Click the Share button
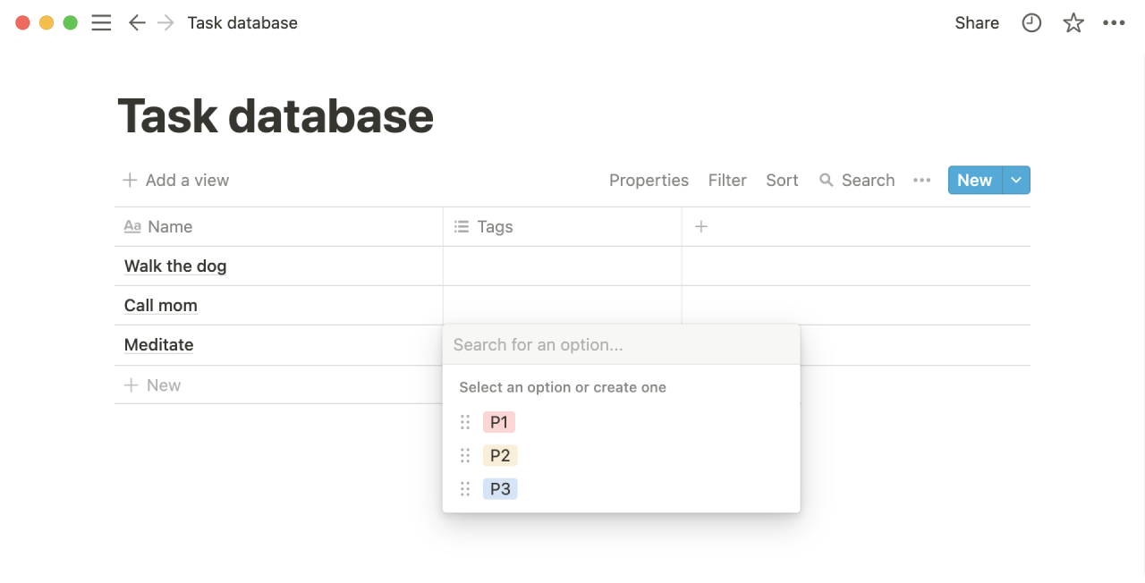This screenshot has height=583, width=1145. 977,23
